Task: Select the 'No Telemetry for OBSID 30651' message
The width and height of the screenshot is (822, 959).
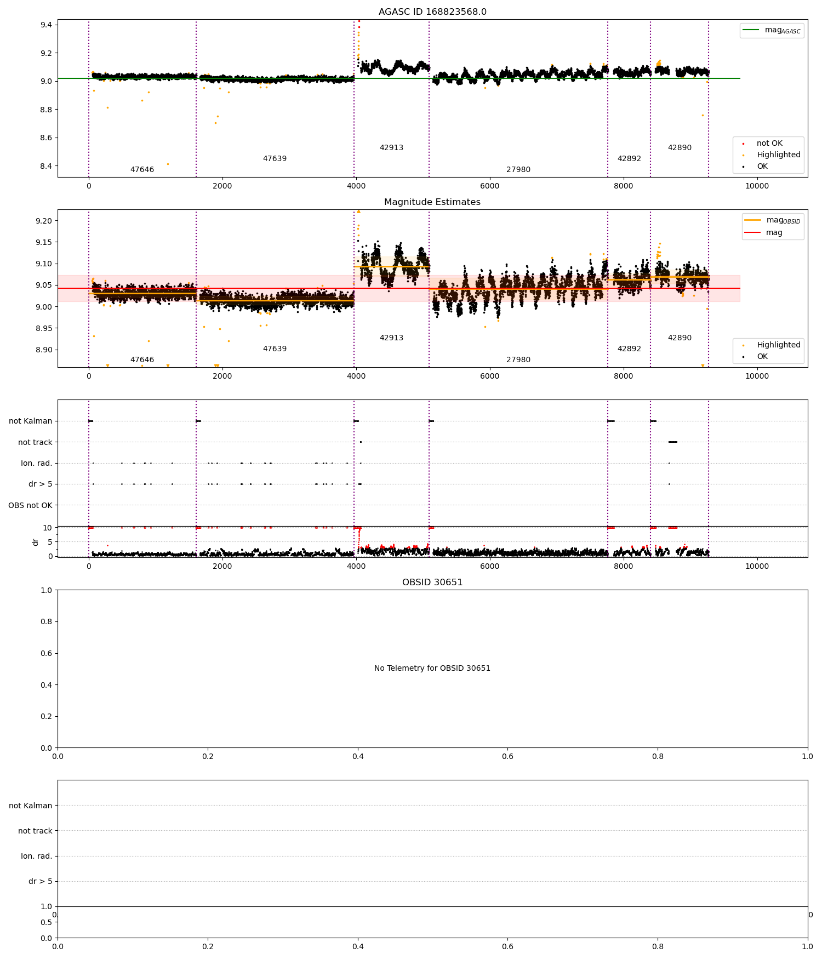Action: 432,669
